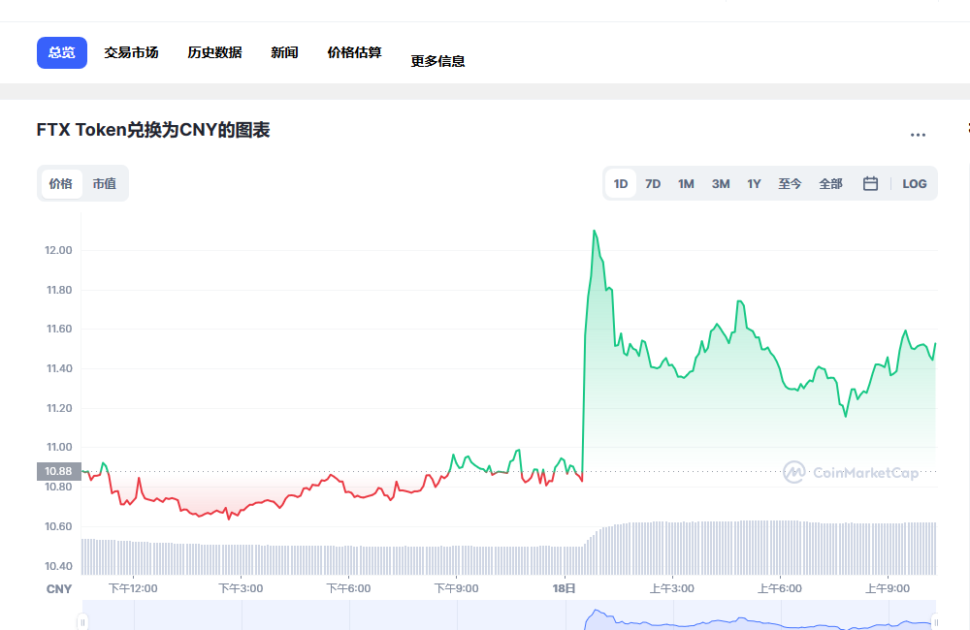Click the 11.80 price axis label
This screenshot has width=970, height=630.
point(59,290)
